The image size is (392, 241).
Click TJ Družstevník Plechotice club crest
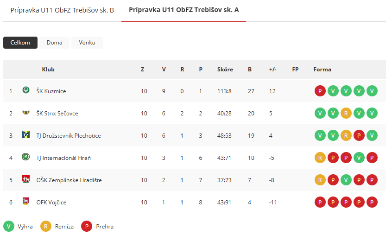(x=26, y=134)
